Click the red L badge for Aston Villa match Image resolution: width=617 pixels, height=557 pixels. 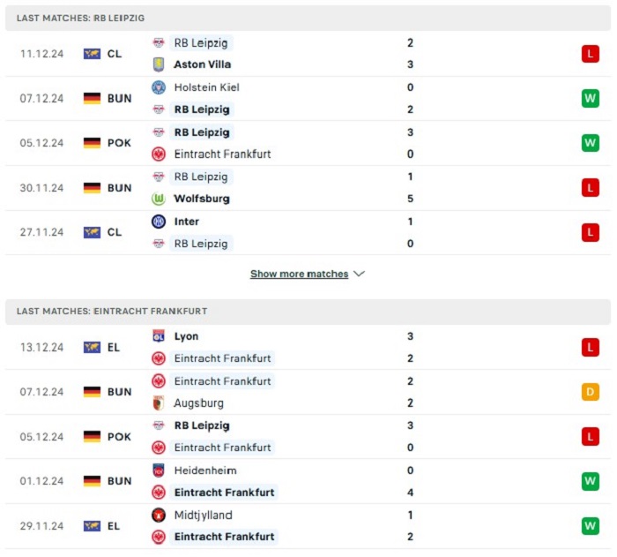(x=591, y=54)
